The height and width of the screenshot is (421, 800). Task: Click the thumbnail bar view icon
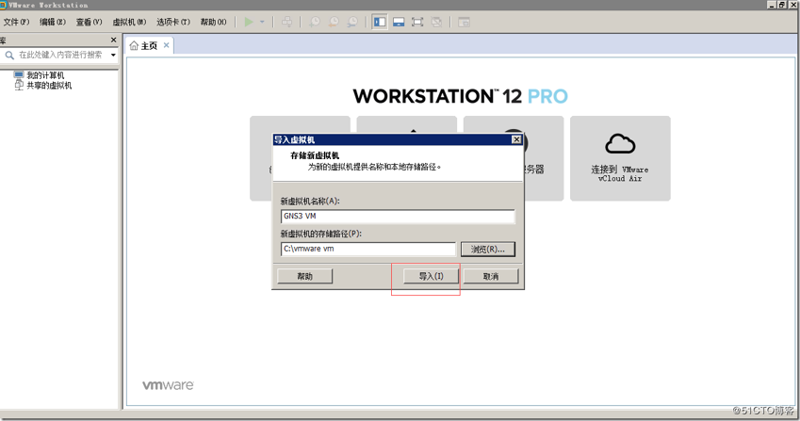(x=399, y=22)
